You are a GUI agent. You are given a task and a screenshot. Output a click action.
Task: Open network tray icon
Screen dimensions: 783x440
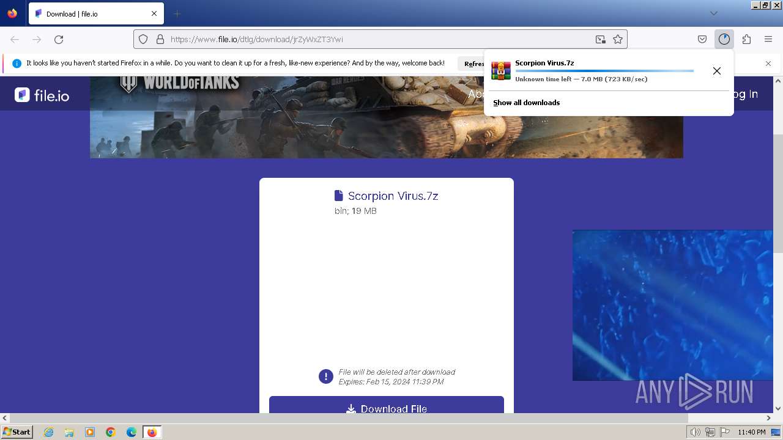click(x=710, y=432)
